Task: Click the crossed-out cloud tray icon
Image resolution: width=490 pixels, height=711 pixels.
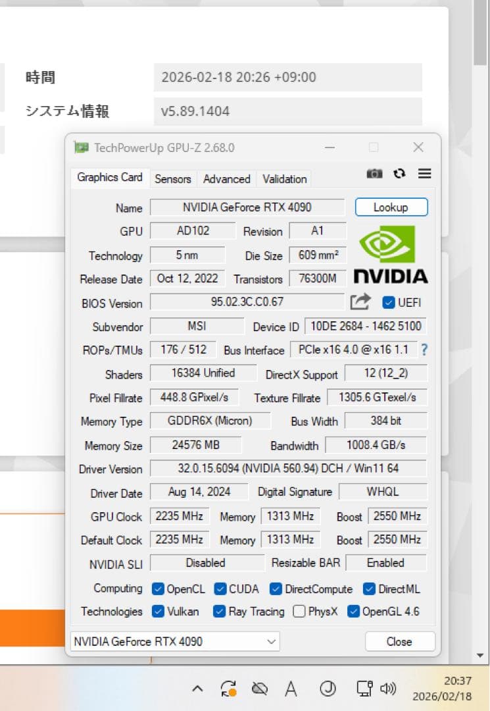Action: [260, 689]
